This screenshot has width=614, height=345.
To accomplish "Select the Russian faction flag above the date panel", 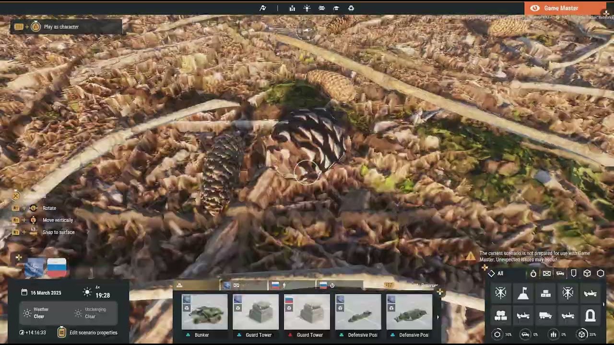I will click(57, 268).
